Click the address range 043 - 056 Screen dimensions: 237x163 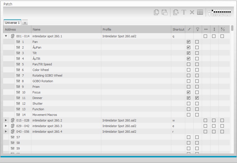[23, 132]
